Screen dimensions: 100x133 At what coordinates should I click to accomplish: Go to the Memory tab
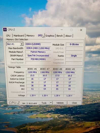[x=30, y=36]
